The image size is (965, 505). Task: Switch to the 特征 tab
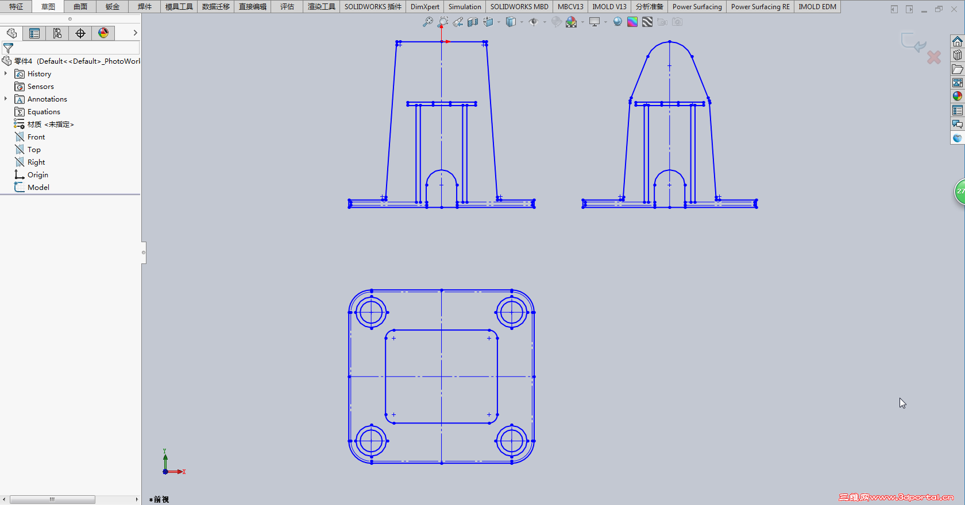click(16, 7)
